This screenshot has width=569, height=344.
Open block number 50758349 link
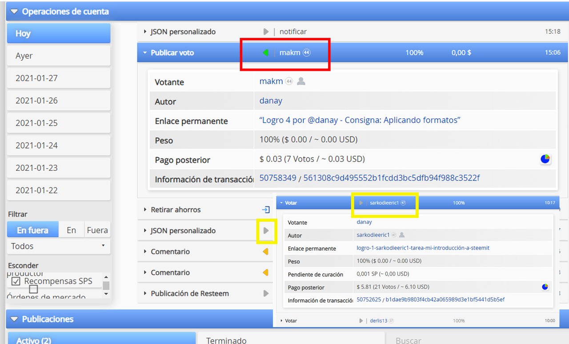(278, 178)
